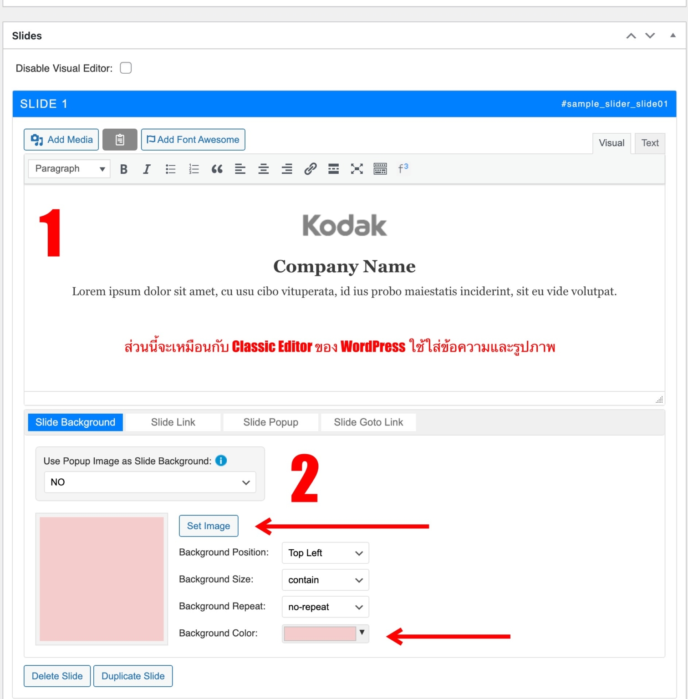
Task: Insert a bulleted list
Action: coord(170,169)
